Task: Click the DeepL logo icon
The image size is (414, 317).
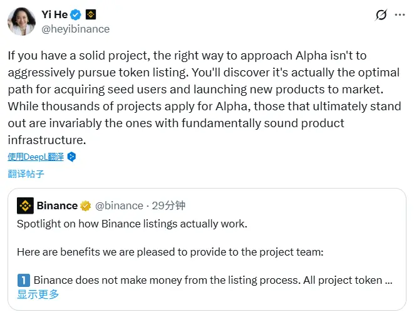Action: pyautogui.click(x=72, y=157)
